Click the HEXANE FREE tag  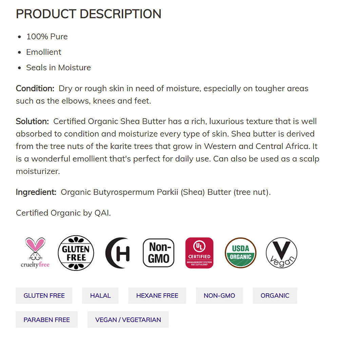(157, 296)
